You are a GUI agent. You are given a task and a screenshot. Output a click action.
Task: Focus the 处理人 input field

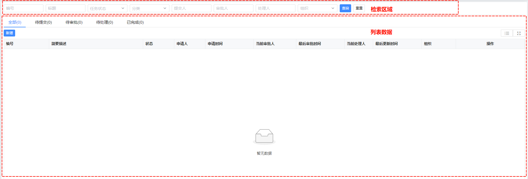click(x=275, y=8)
